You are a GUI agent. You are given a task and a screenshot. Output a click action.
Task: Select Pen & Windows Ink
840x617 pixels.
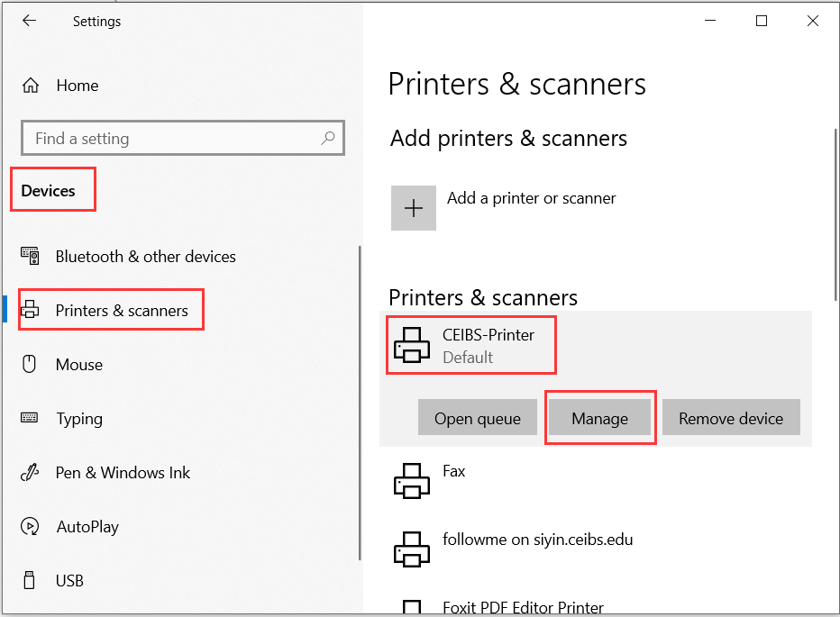click(x=122, y=472)
